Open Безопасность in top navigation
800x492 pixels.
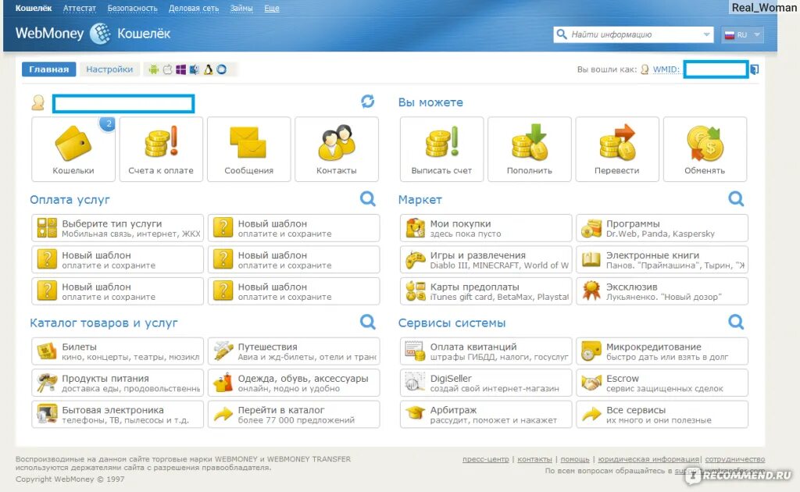(x=133, y=8)
